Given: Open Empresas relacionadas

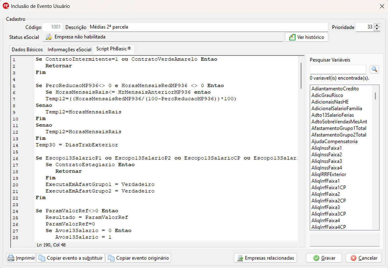Looking at the screenshot, I should click(x=265, y=258).
